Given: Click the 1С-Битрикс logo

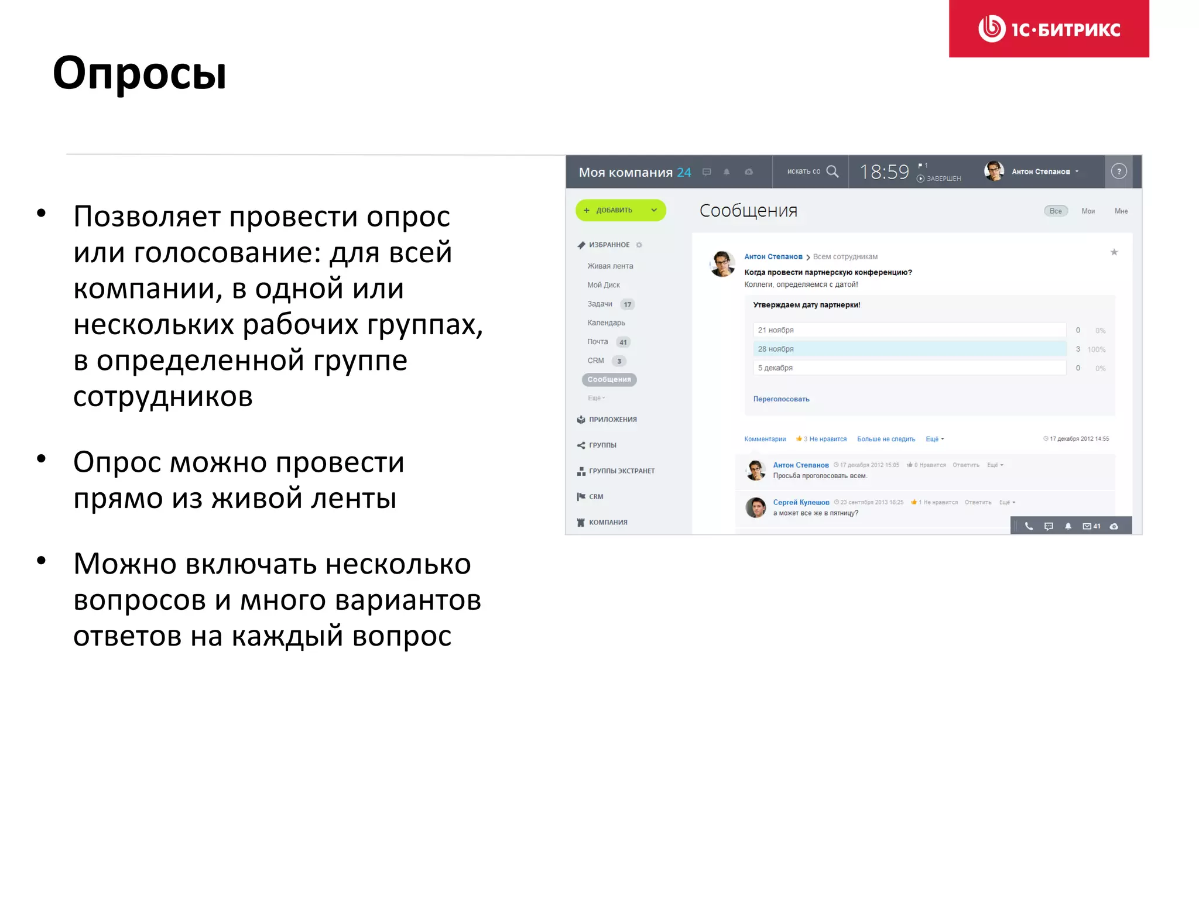Looking at the screenshot, I should click(x=1049, y=29).
